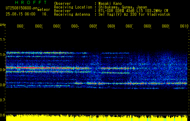
Task: Select observer name Masaki Kano
Action: click(110, 3)
